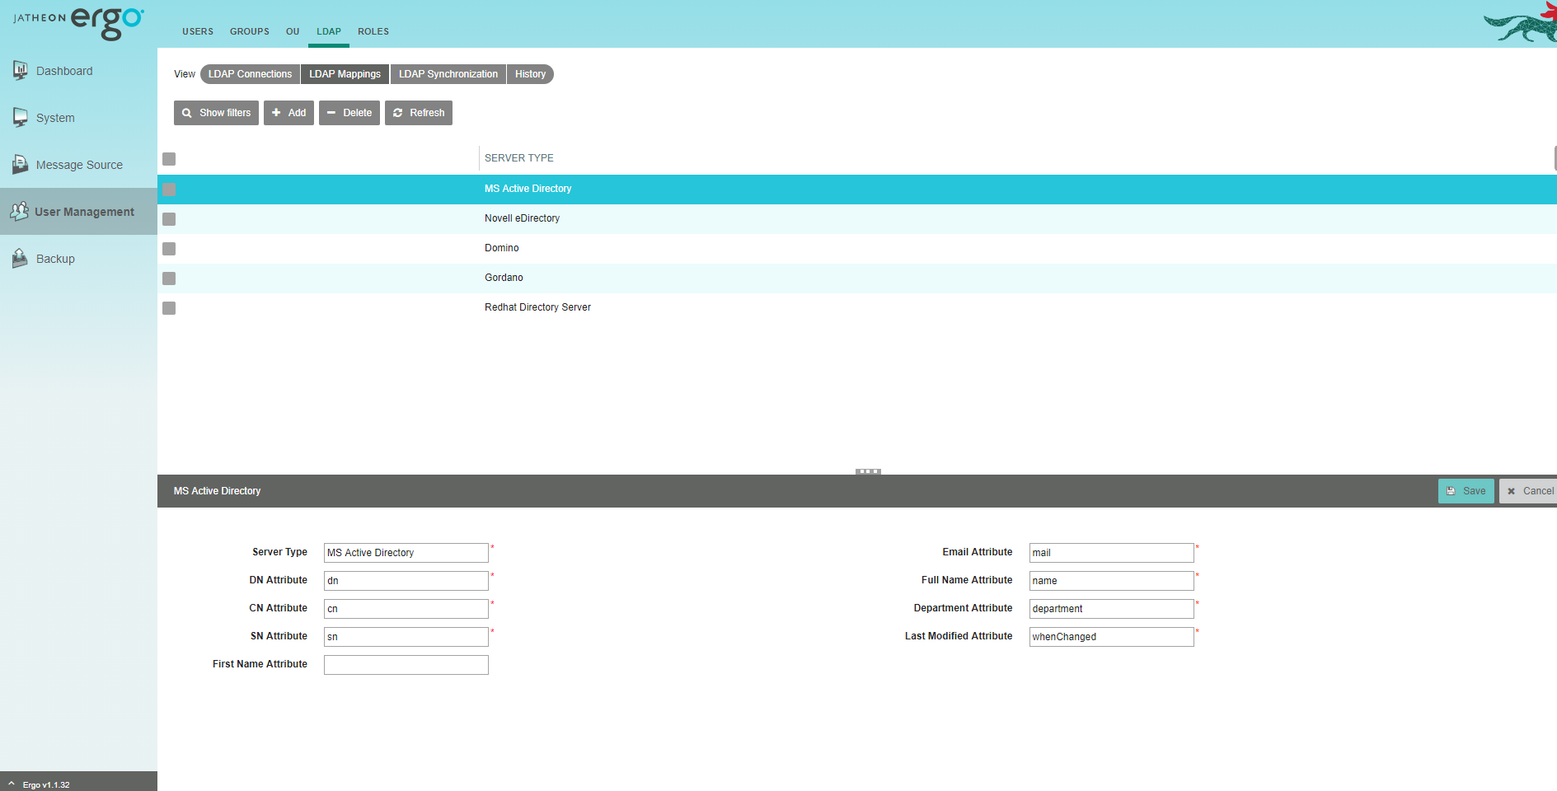The width and height of the screenshot is (1557, 791).
Task: Switch to the ROLES tab
Action: click(373, 31)
